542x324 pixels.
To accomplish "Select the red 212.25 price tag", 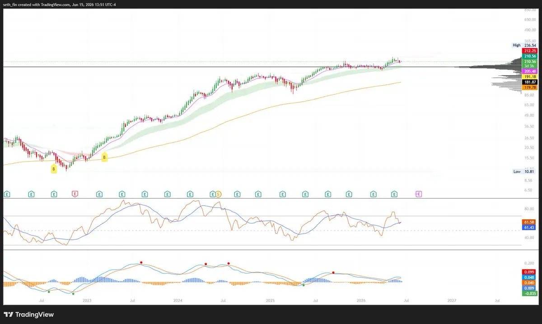I will point(529,51).
